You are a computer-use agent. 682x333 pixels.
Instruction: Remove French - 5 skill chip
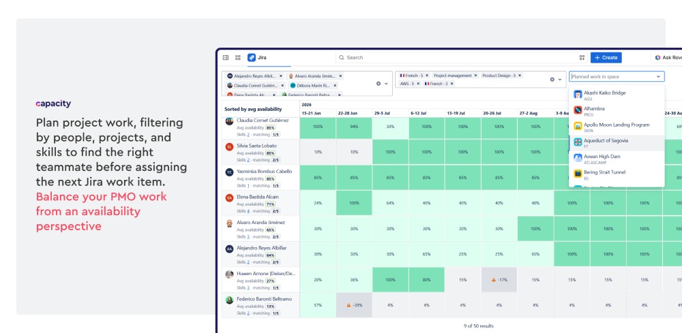pyautogui.click(x=427, y=76)
